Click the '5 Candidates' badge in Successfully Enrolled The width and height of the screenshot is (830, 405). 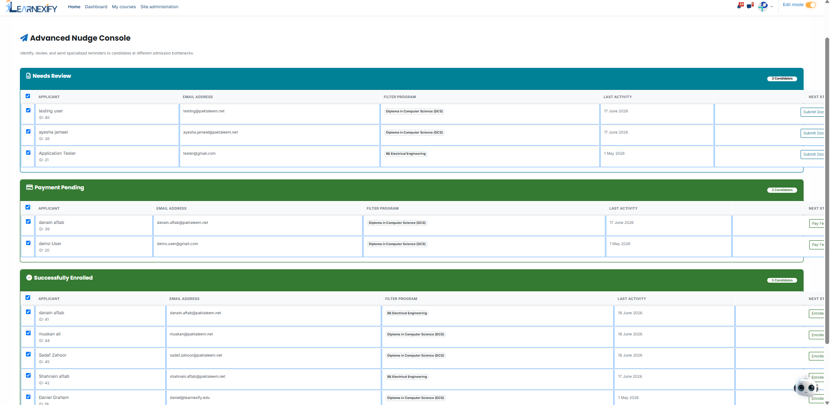[x=782, y=281]
